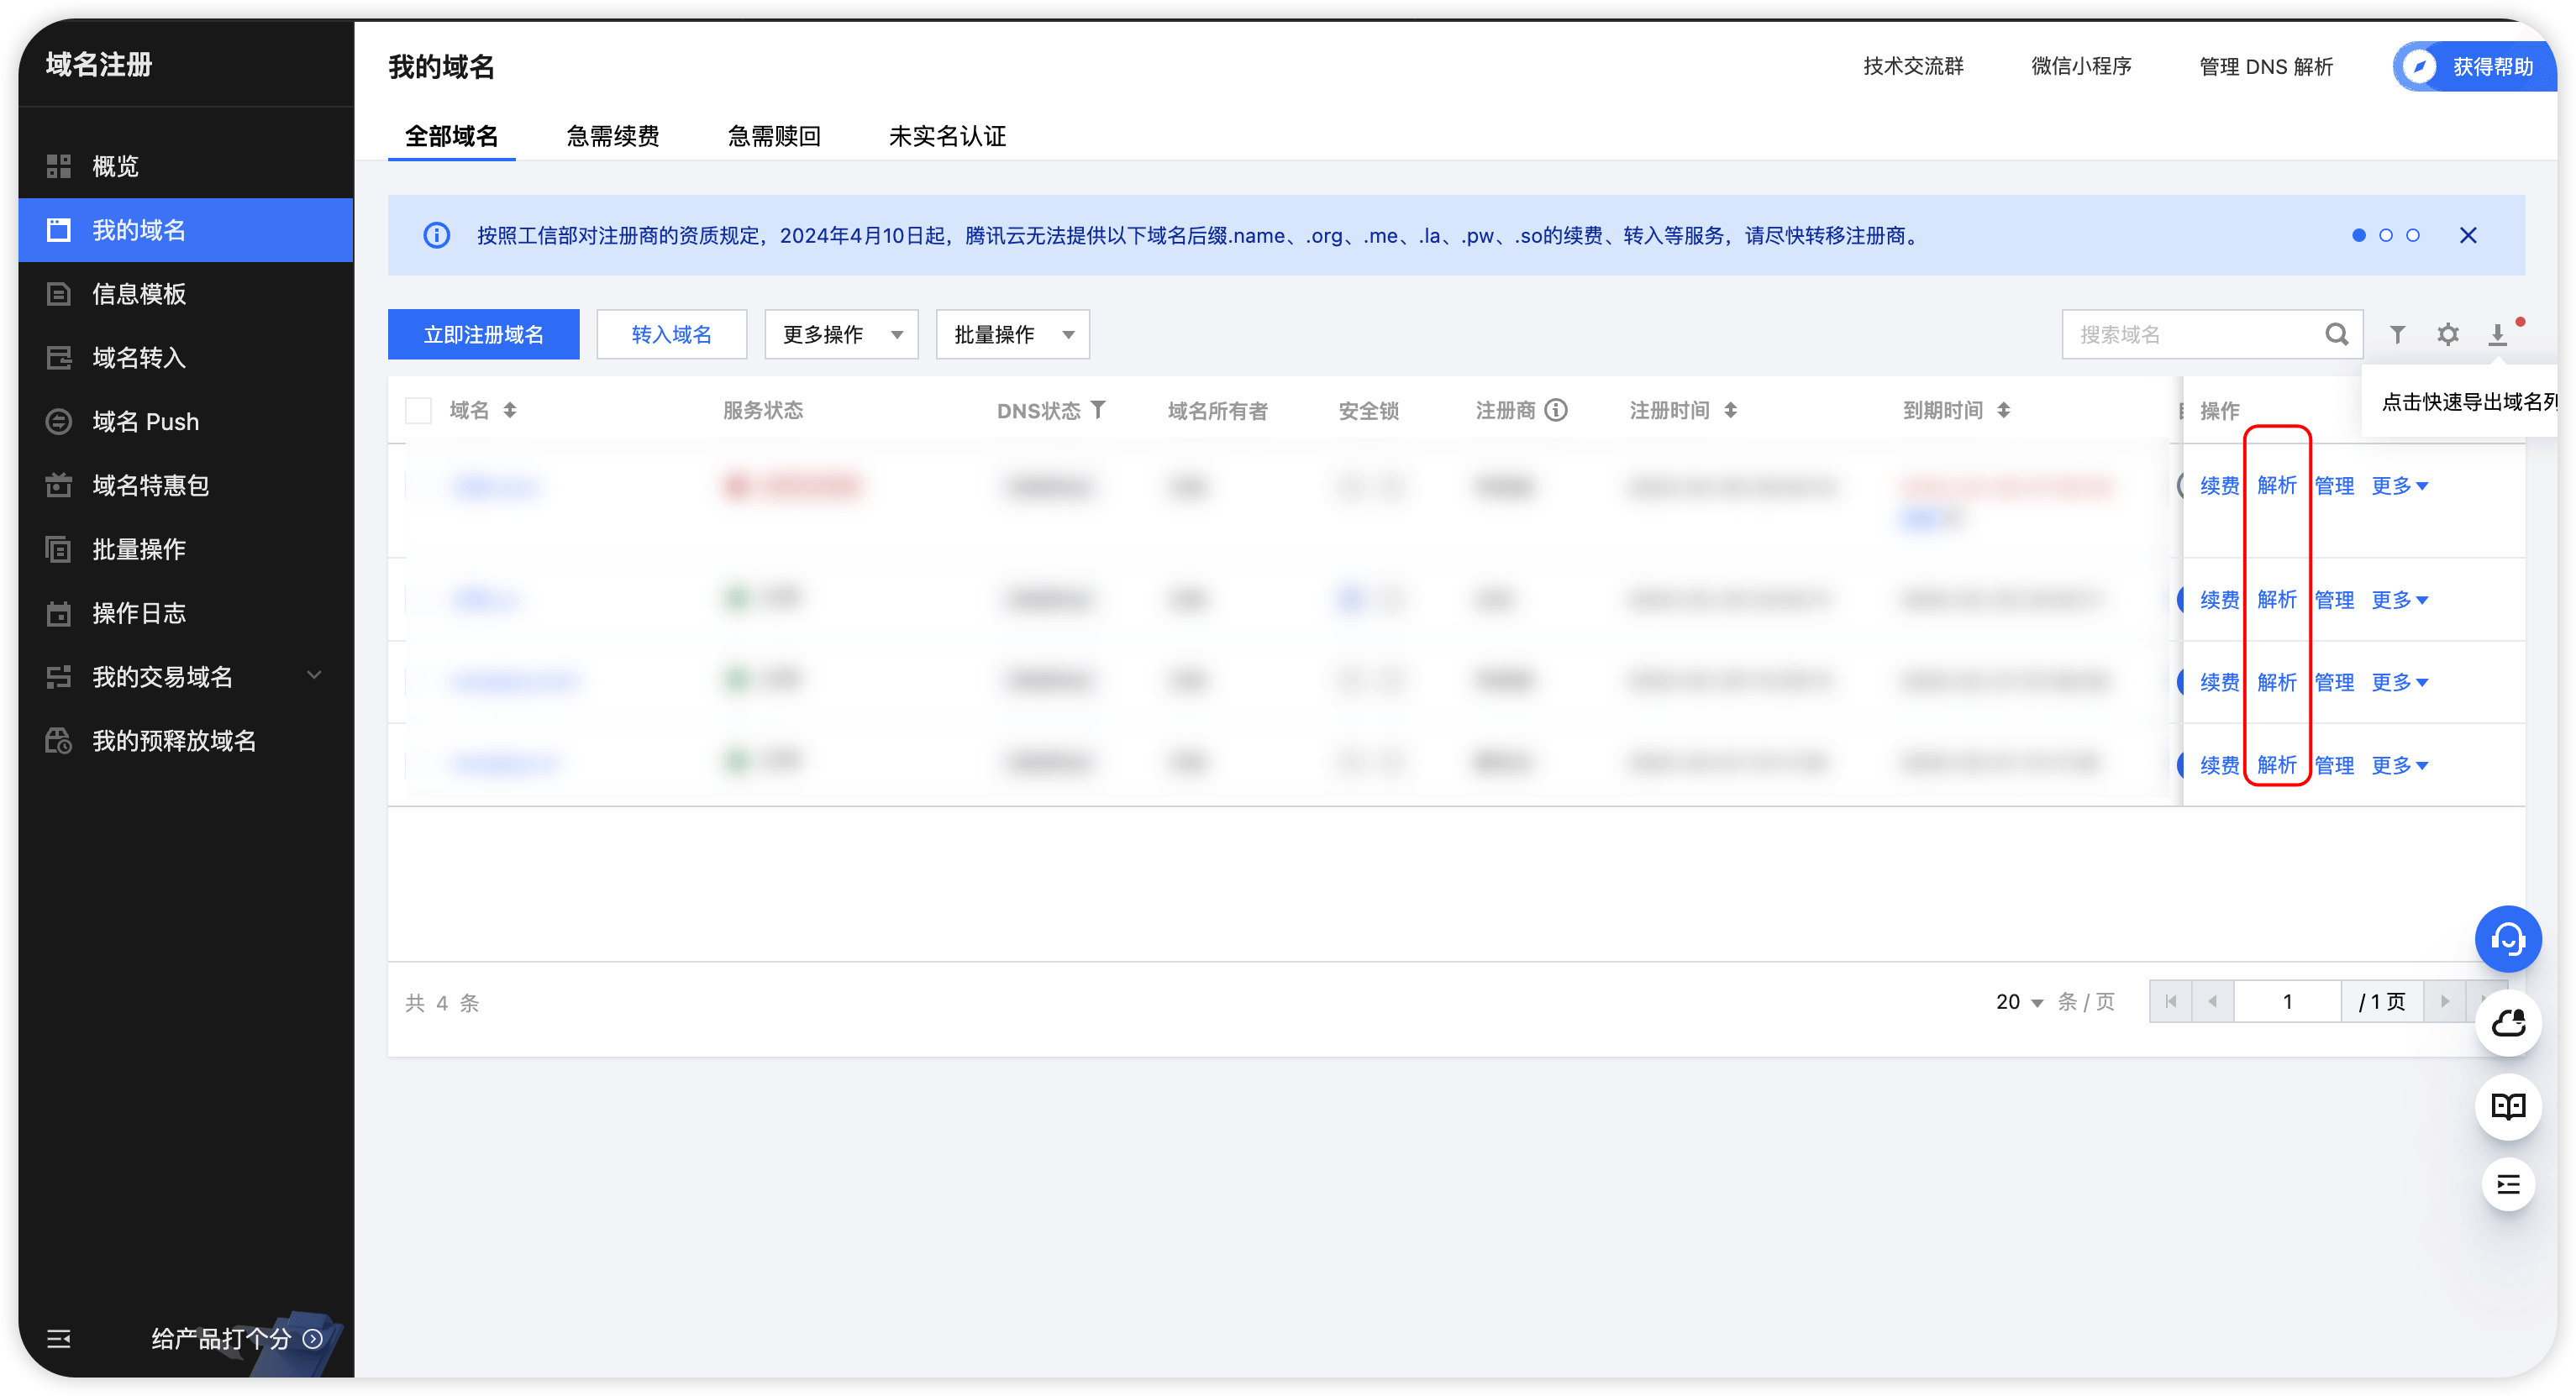The height and width of the screenshot is (1396, 2576).
Task: Tick the select-all checkbox in table header
Action: click(x=418, y=410)
